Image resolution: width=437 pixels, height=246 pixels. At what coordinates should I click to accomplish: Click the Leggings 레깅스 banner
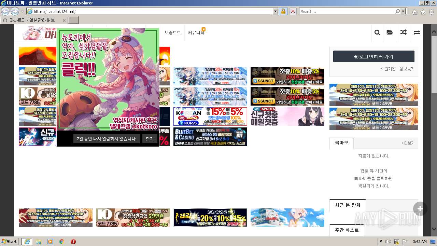210,218
